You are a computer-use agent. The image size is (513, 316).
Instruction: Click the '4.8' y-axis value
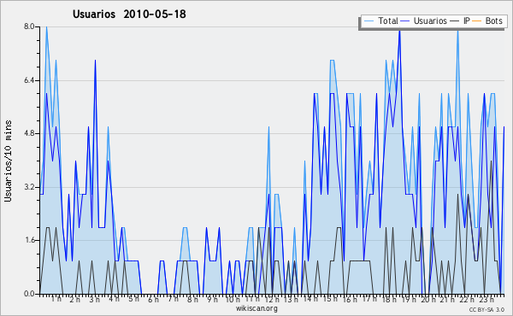point(29,133)
